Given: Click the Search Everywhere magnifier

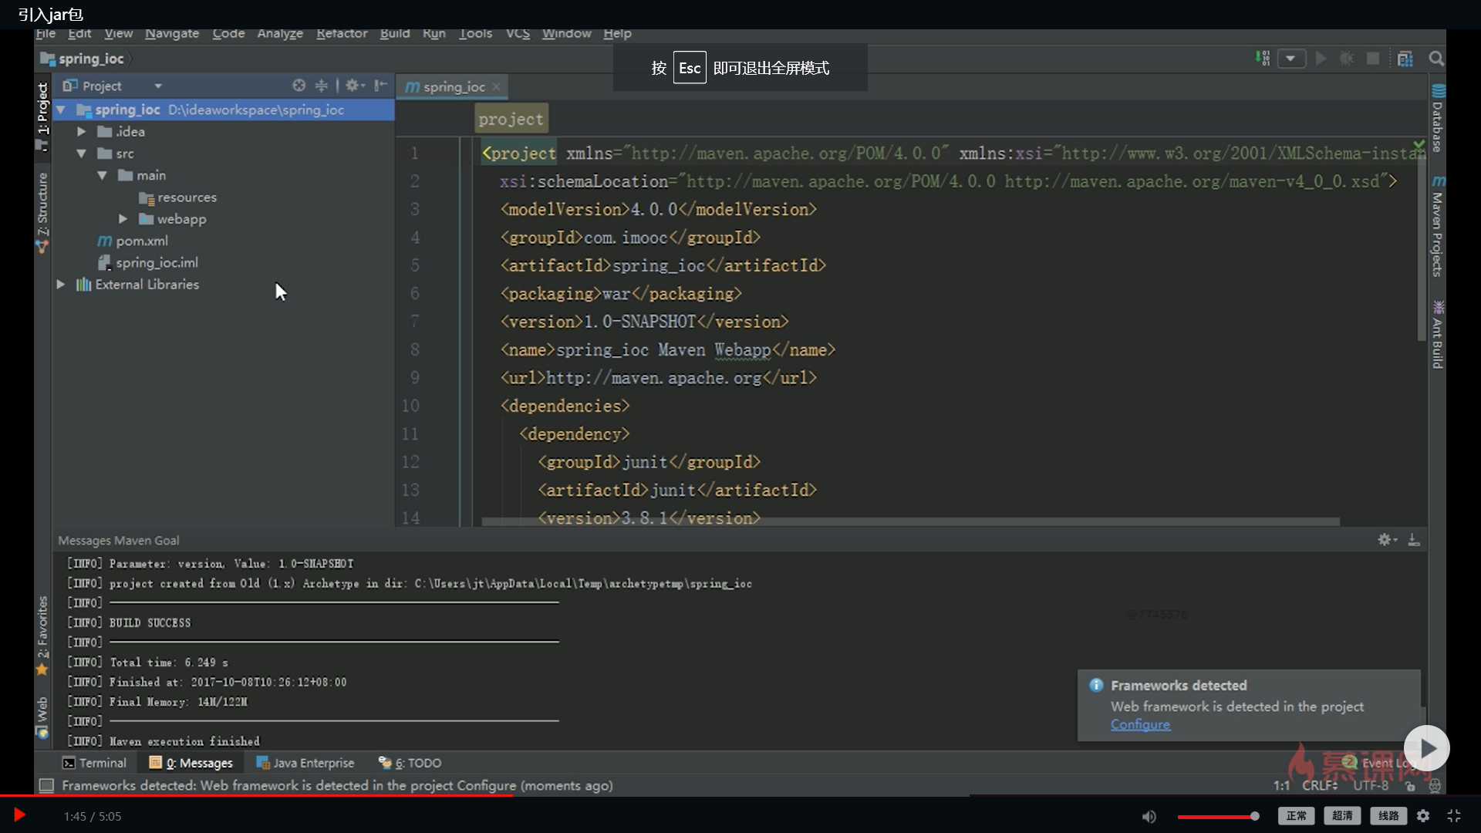Looking at the screenshot, I should click(x=1435, y=59).
